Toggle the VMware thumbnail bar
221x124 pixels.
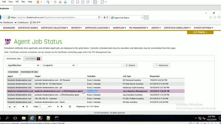77,2
